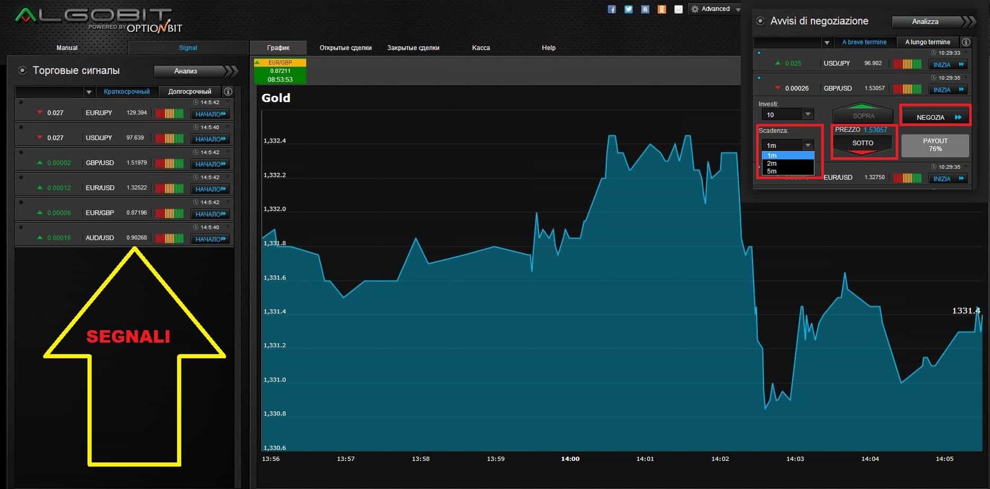The image size is (990, 489).
Task: Toggle blue dot on USD/JPY 96.902 row
Action: (x=759, y=53)
